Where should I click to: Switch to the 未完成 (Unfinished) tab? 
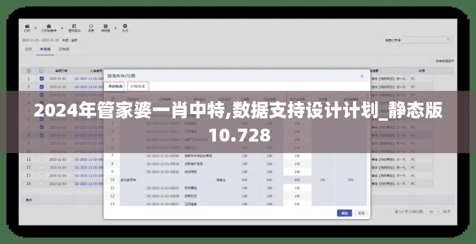pos(45,49)
